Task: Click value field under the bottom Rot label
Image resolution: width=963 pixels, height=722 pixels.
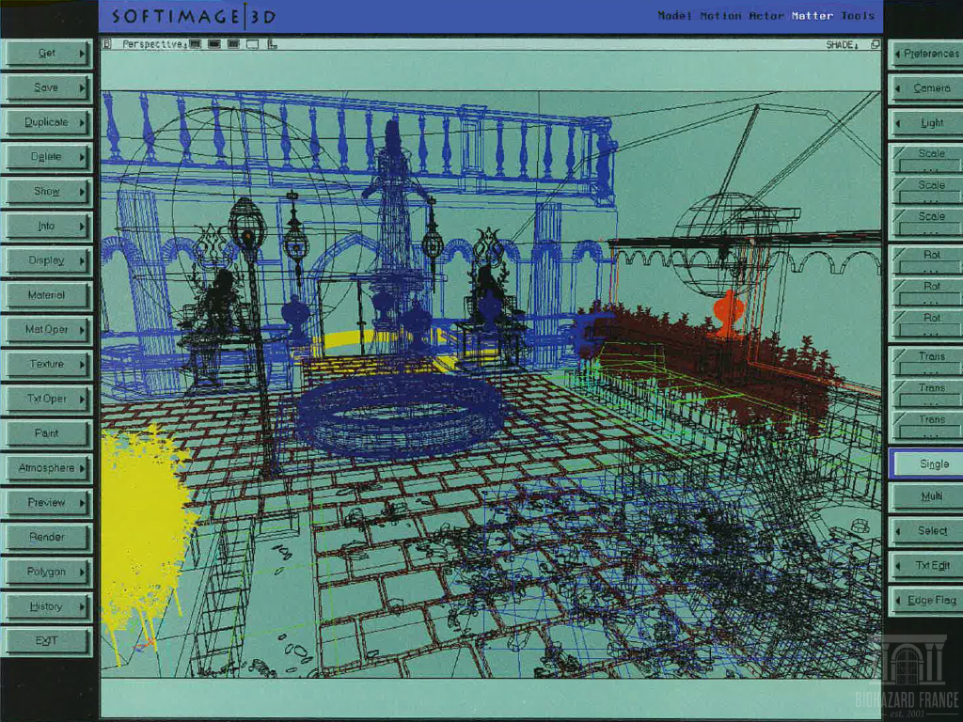Action: tap(930, 332)
